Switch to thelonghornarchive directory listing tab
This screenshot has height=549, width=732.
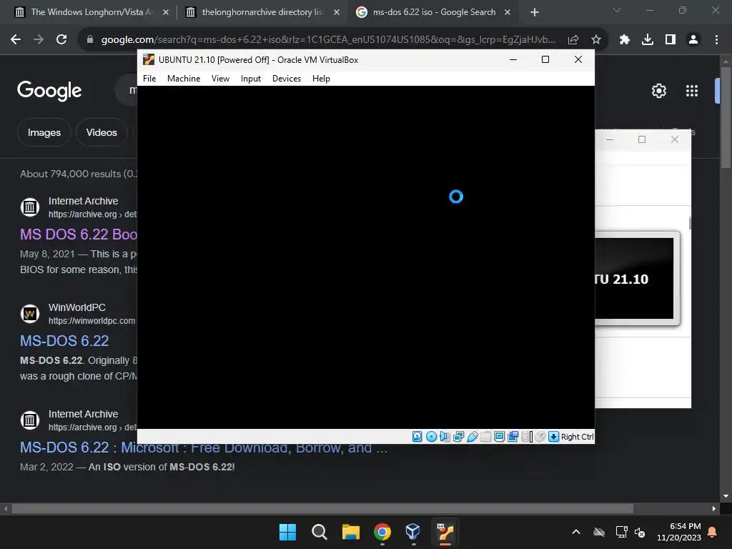coord(262,12)
